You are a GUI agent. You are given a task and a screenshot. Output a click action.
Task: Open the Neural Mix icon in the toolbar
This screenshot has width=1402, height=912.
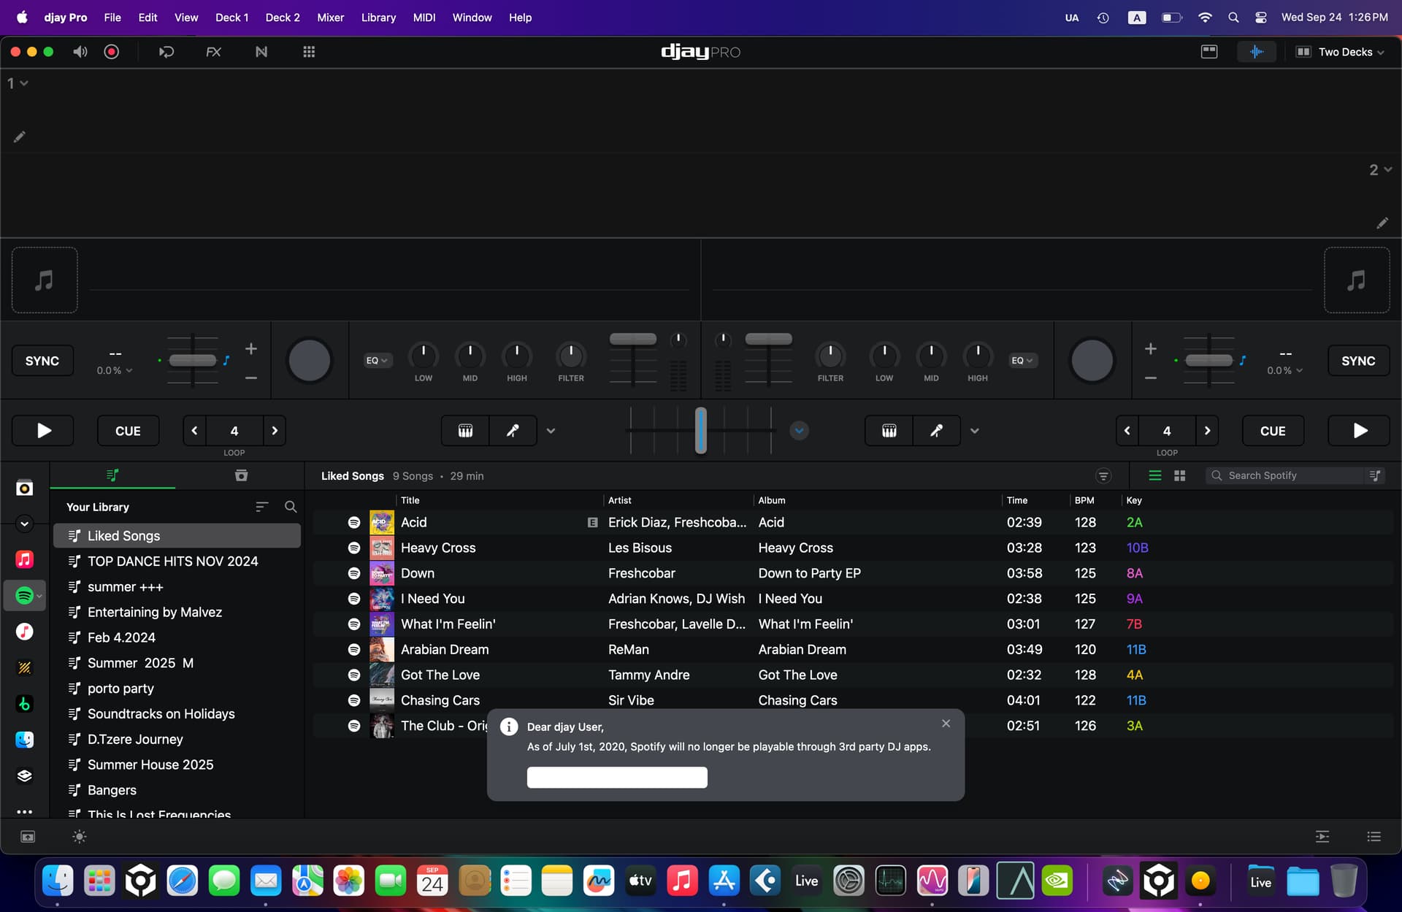(261, 51)
